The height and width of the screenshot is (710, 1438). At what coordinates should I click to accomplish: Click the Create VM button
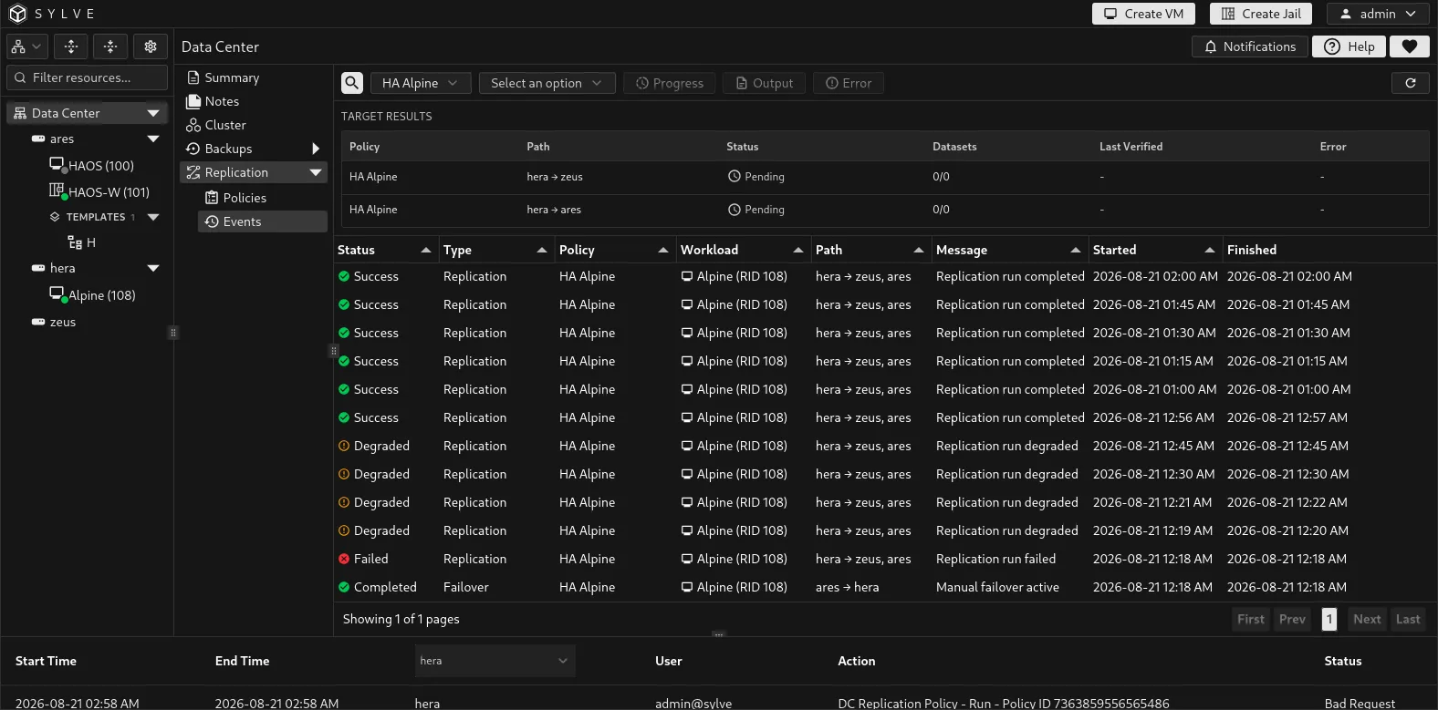click(1143, 14)
